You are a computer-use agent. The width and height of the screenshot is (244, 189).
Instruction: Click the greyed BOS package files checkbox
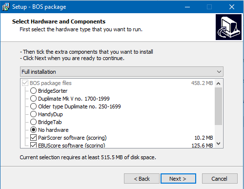click(25, 83)
